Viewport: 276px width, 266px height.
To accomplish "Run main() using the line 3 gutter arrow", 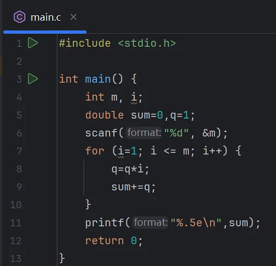I will coord(33,79).
